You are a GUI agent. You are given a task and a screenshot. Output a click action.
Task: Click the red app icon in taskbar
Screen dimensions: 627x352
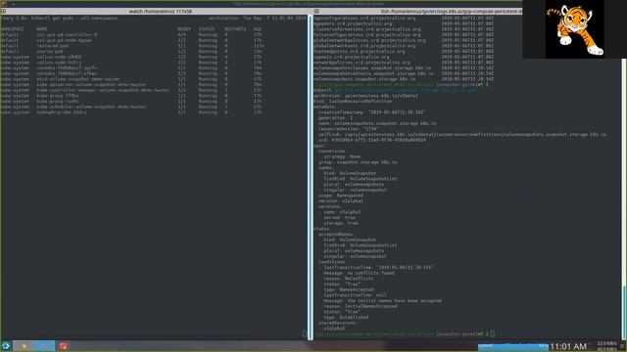tap(63, 346)
